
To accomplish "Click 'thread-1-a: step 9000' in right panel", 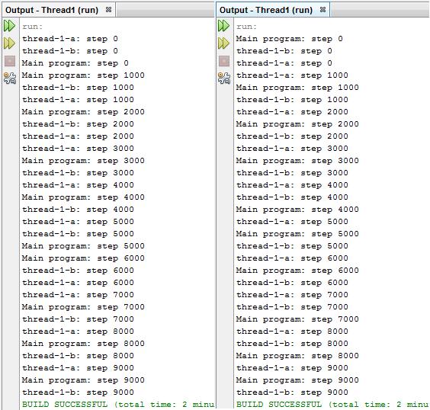I will tap(292, 368).
